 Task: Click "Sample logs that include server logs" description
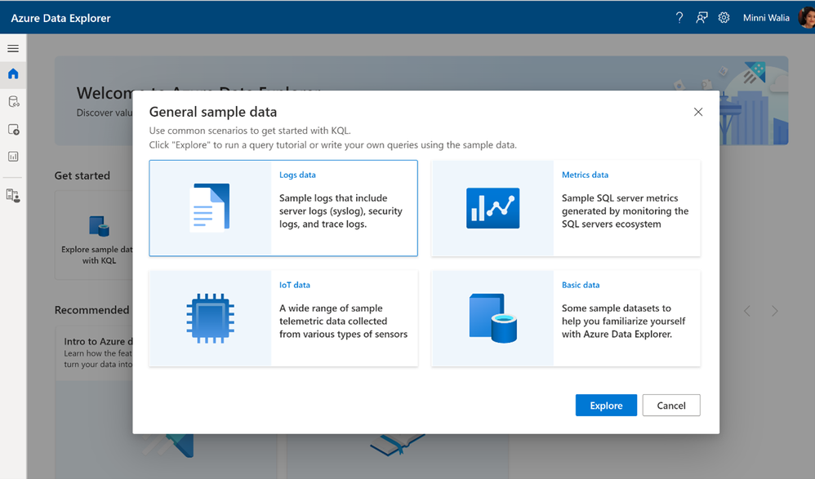pos(341,211)
